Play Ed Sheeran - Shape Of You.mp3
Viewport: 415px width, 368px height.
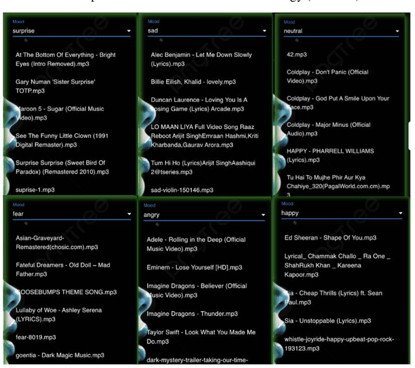click(x=327, y=237)
